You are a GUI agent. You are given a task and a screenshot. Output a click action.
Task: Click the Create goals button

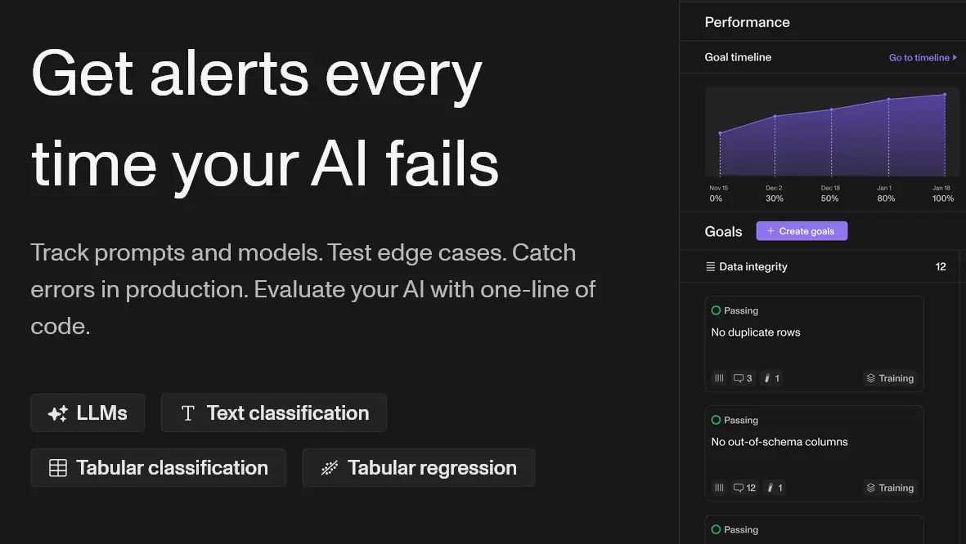click(x=802, y=230)
